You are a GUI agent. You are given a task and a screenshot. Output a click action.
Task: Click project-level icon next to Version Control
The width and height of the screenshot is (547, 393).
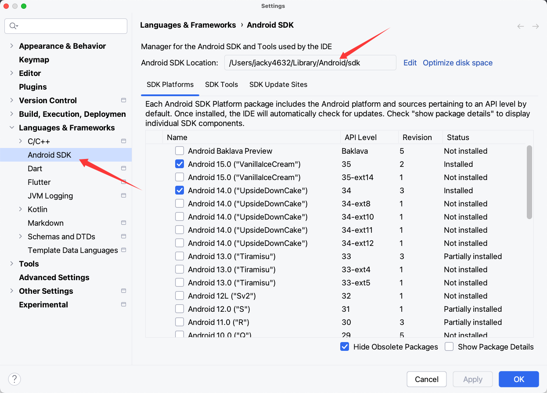click(124, 101)
